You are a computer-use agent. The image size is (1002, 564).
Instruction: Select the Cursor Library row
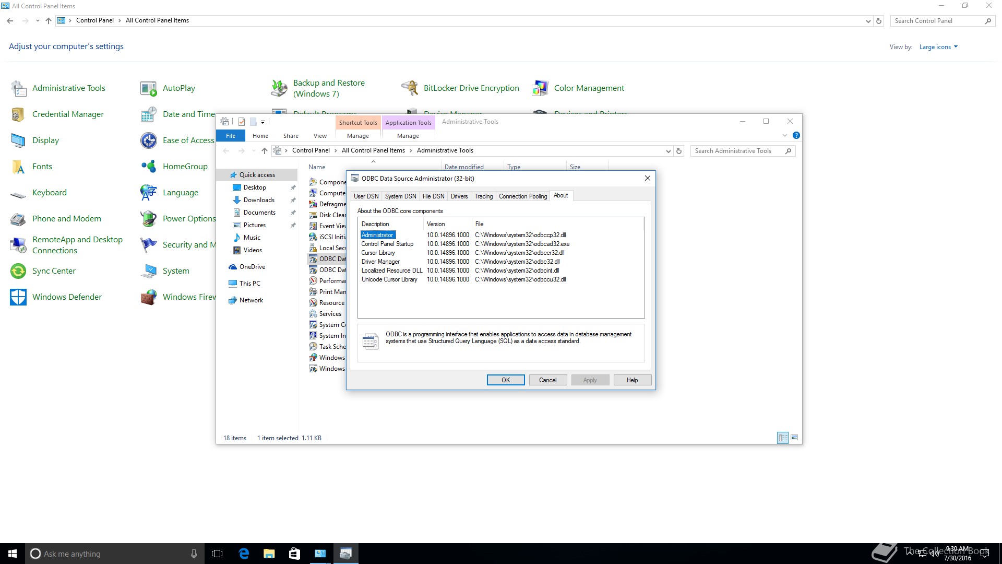pos(501,253)
